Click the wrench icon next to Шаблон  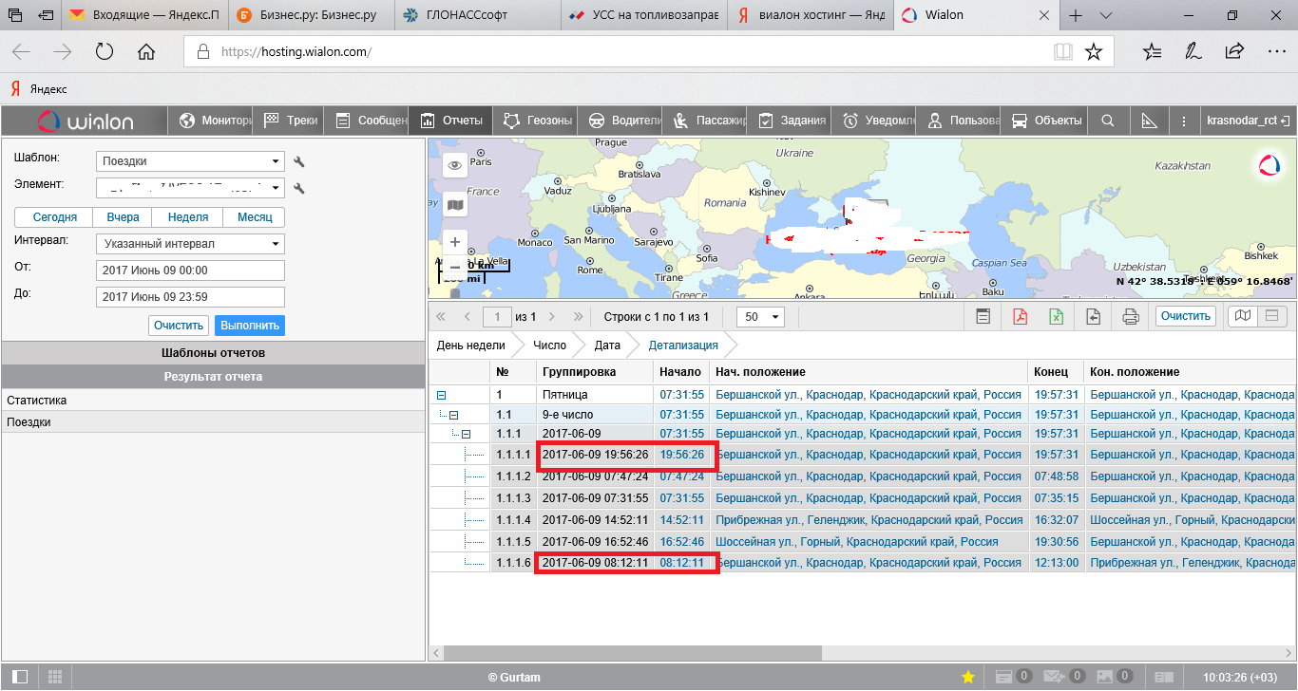[299, 162]
